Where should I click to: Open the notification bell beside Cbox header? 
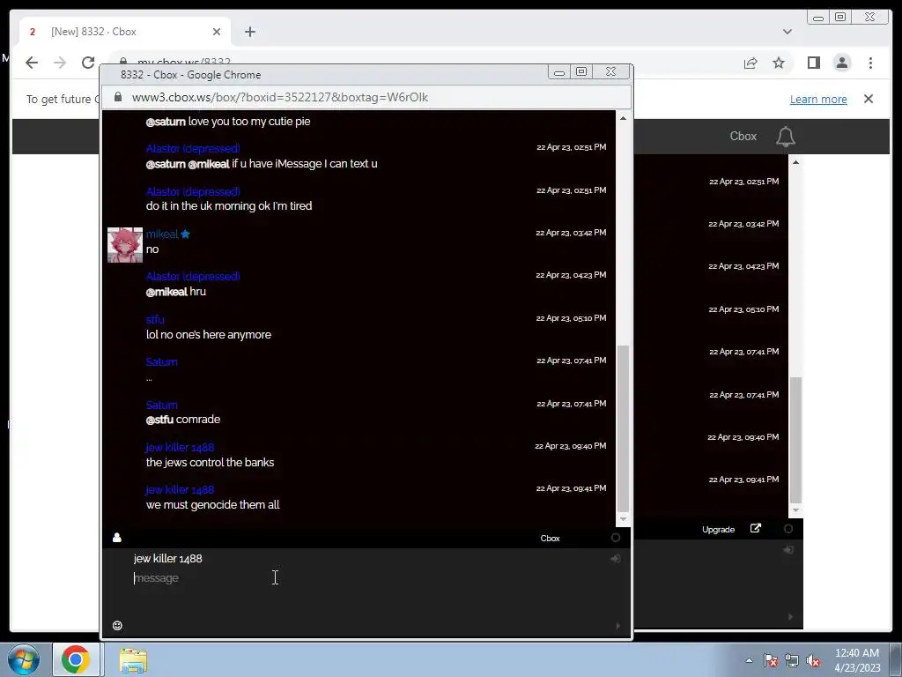click(785, 137)
